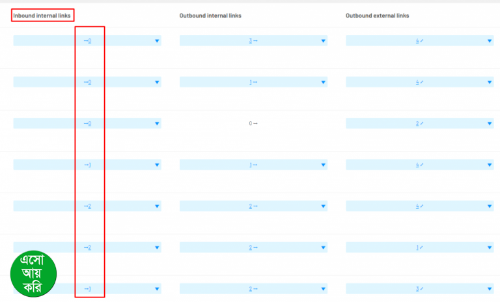Click second row outbound external link icon

pos(422,83)
